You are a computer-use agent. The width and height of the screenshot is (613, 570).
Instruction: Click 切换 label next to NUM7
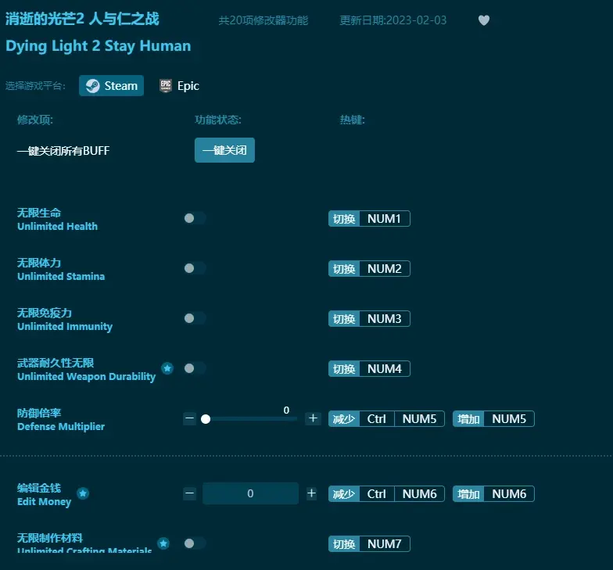tap(344, 544)
